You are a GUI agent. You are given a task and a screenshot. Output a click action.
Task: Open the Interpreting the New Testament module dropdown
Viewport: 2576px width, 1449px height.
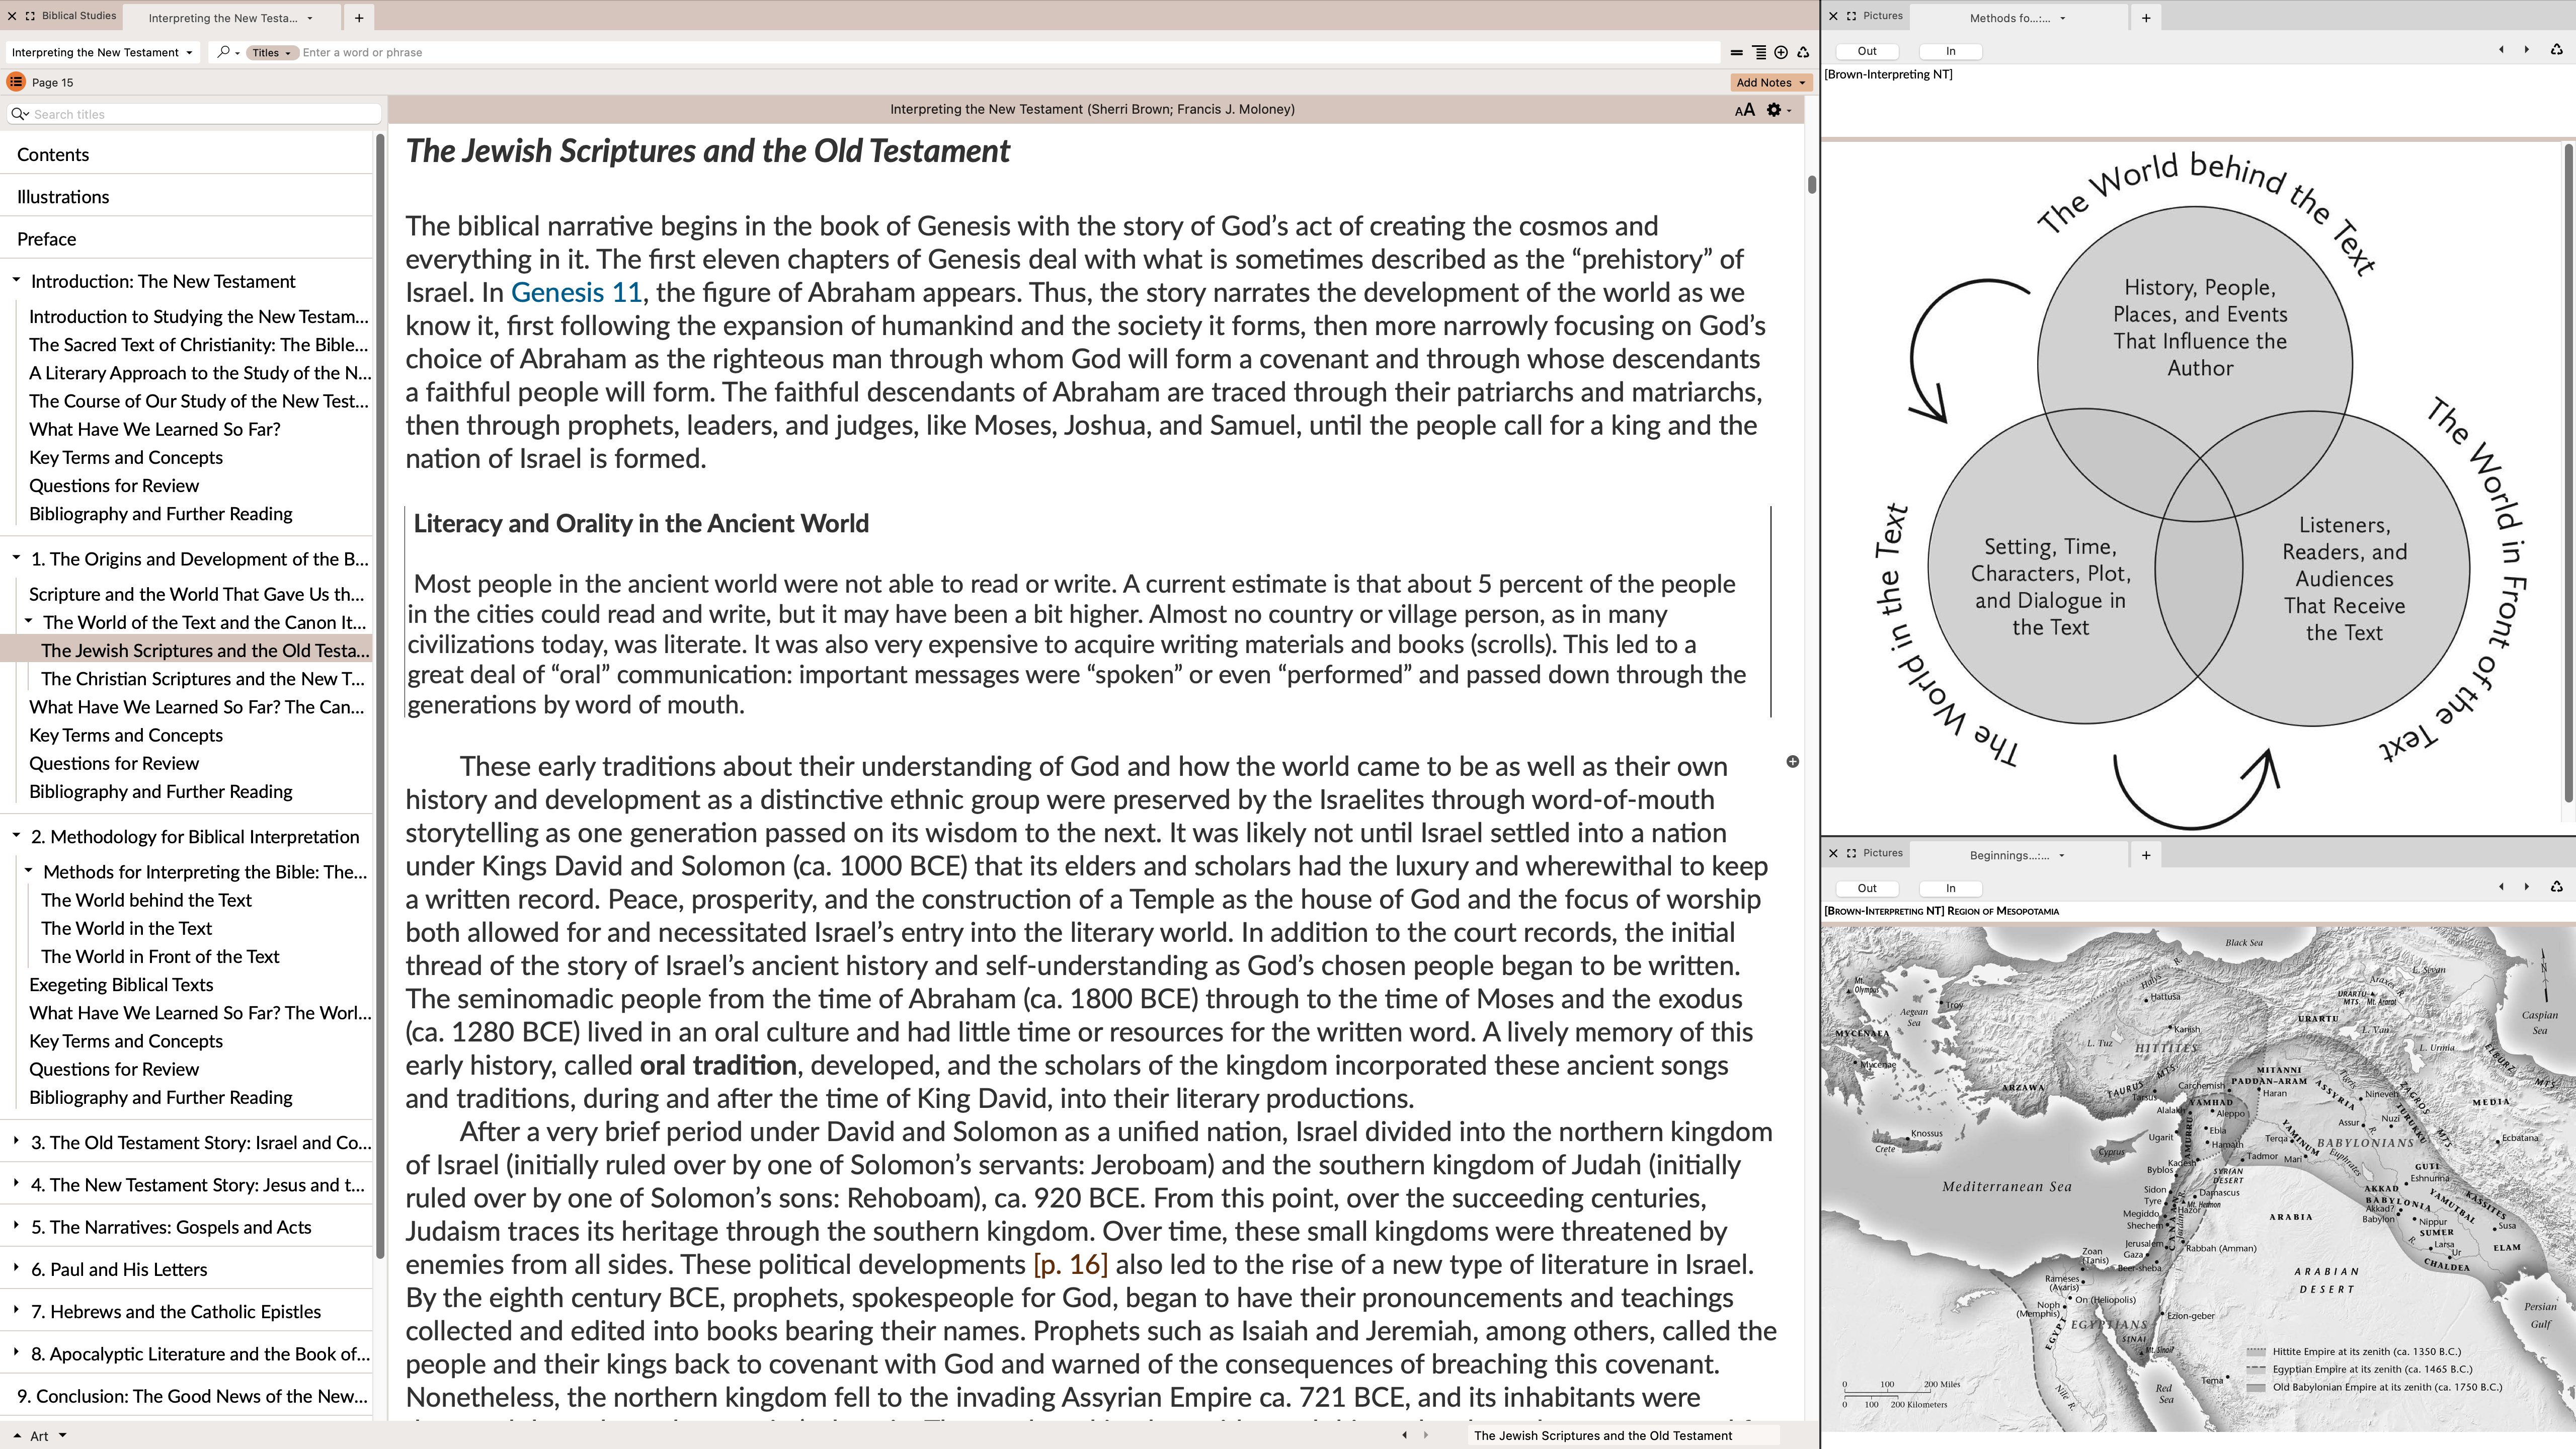102,52
